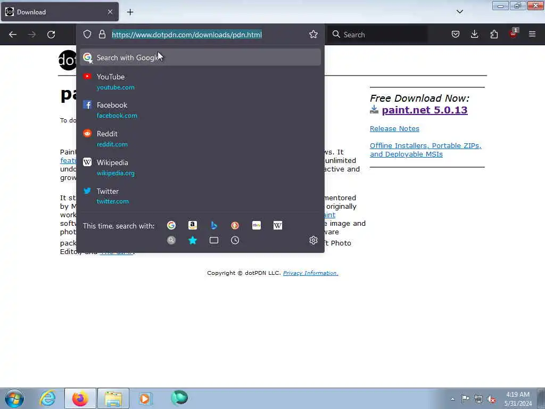Reload the current page

51,35
